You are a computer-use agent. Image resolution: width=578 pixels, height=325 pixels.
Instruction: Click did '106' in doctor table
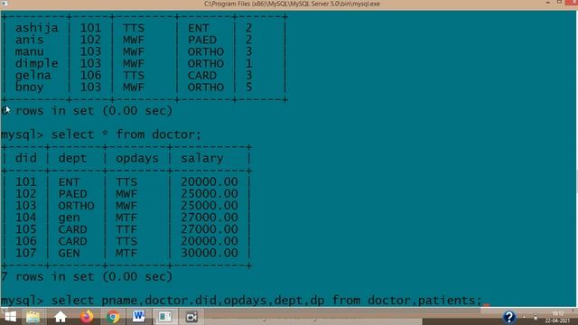[26, 241]
